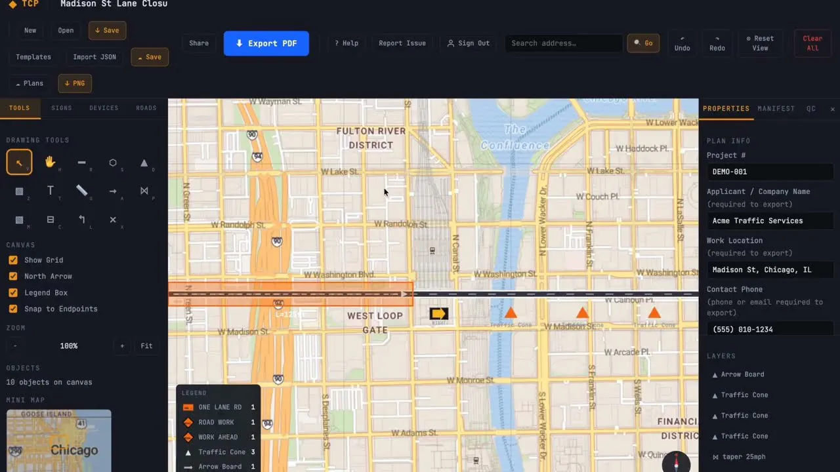Click Sign Out
Image resolution: width=840 pixels, height=472 pixels.
pos(469,43)
